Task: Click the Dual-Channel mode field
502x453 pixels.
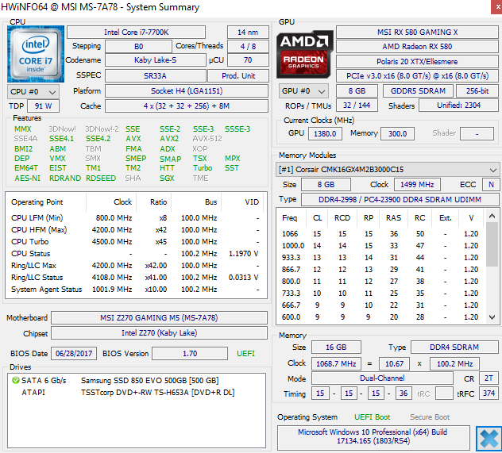Action: 382,378
